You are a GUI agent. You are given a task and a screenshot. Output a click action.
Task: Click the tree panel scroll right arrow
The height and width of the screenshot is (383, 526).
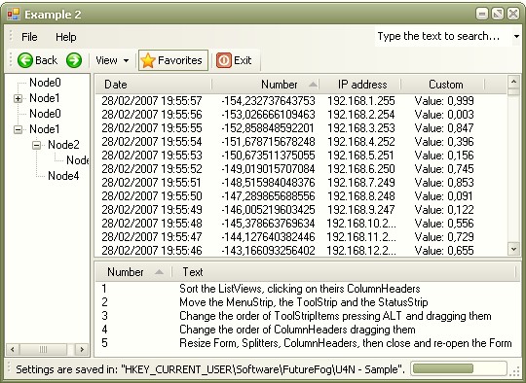point(82,350)
